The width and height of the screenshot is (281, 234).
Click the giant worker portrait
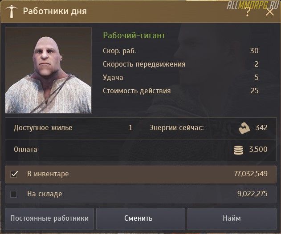coord(49,71)
